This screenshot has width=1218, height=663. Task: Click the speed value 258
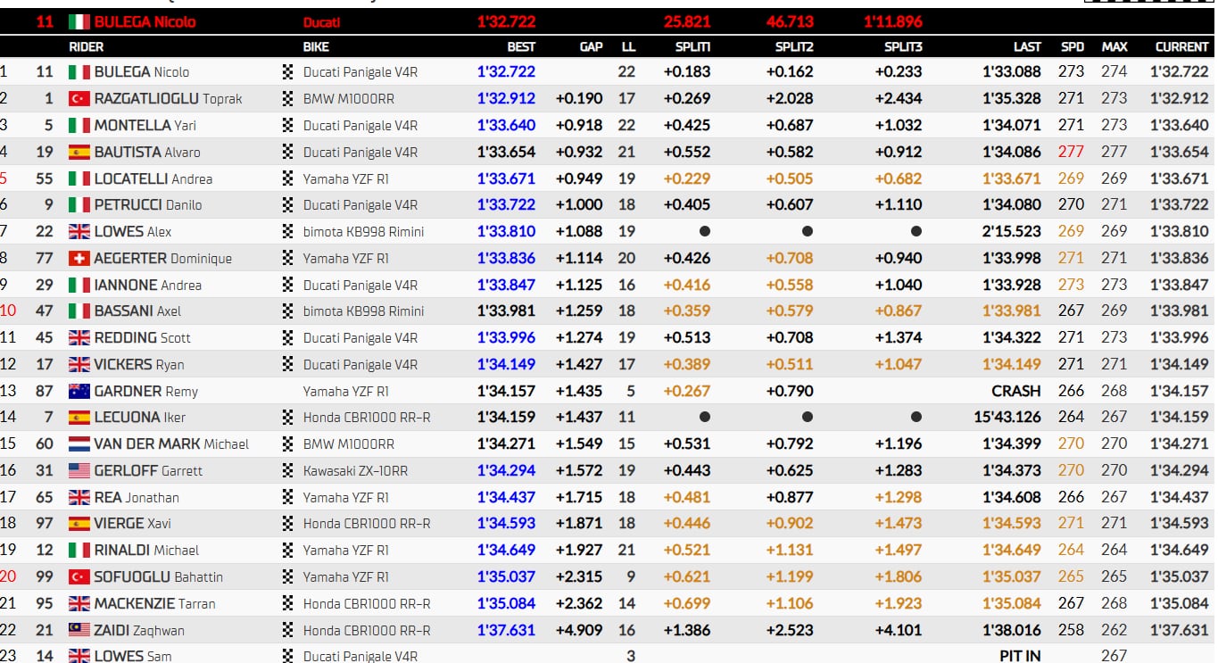pos(1072,630)
